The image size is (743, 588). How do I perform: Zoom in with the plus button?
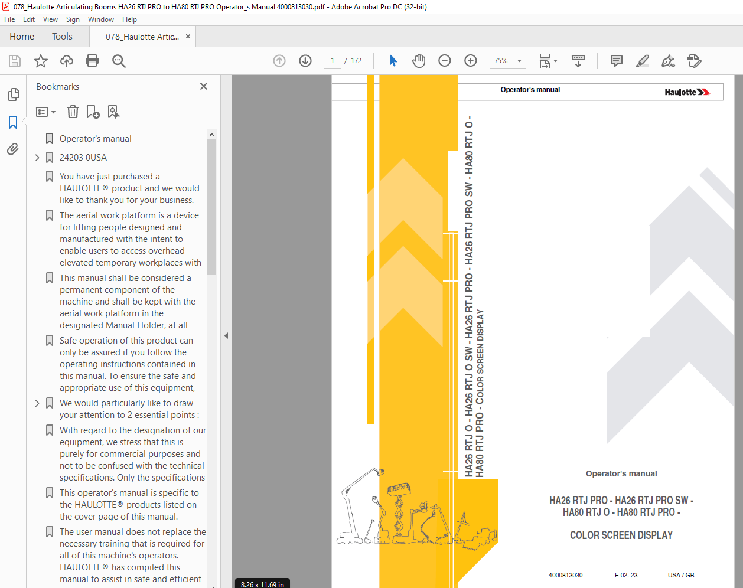[471, 61]
